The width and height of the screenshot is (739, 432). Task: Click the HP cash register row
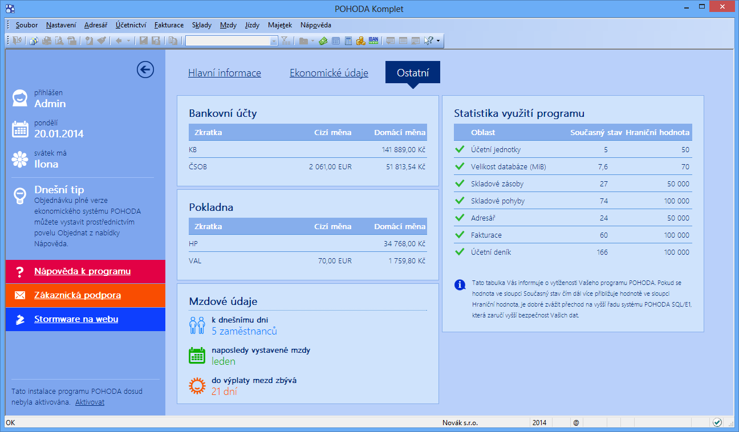307,243
